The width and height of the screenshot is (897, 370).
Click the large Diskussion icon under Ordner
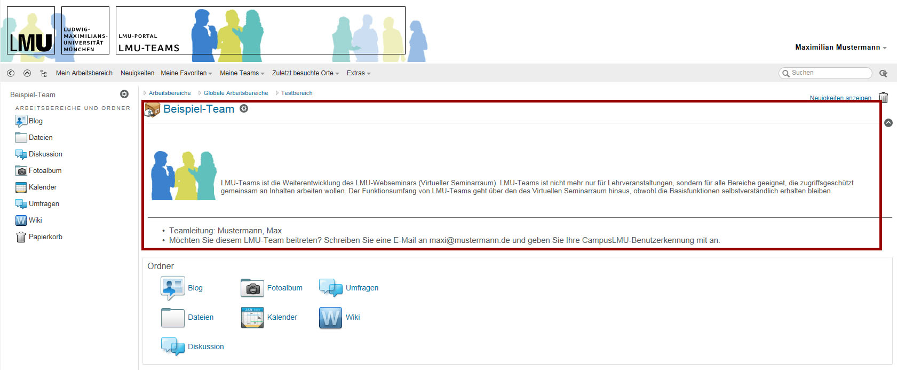tap(173, 347)
